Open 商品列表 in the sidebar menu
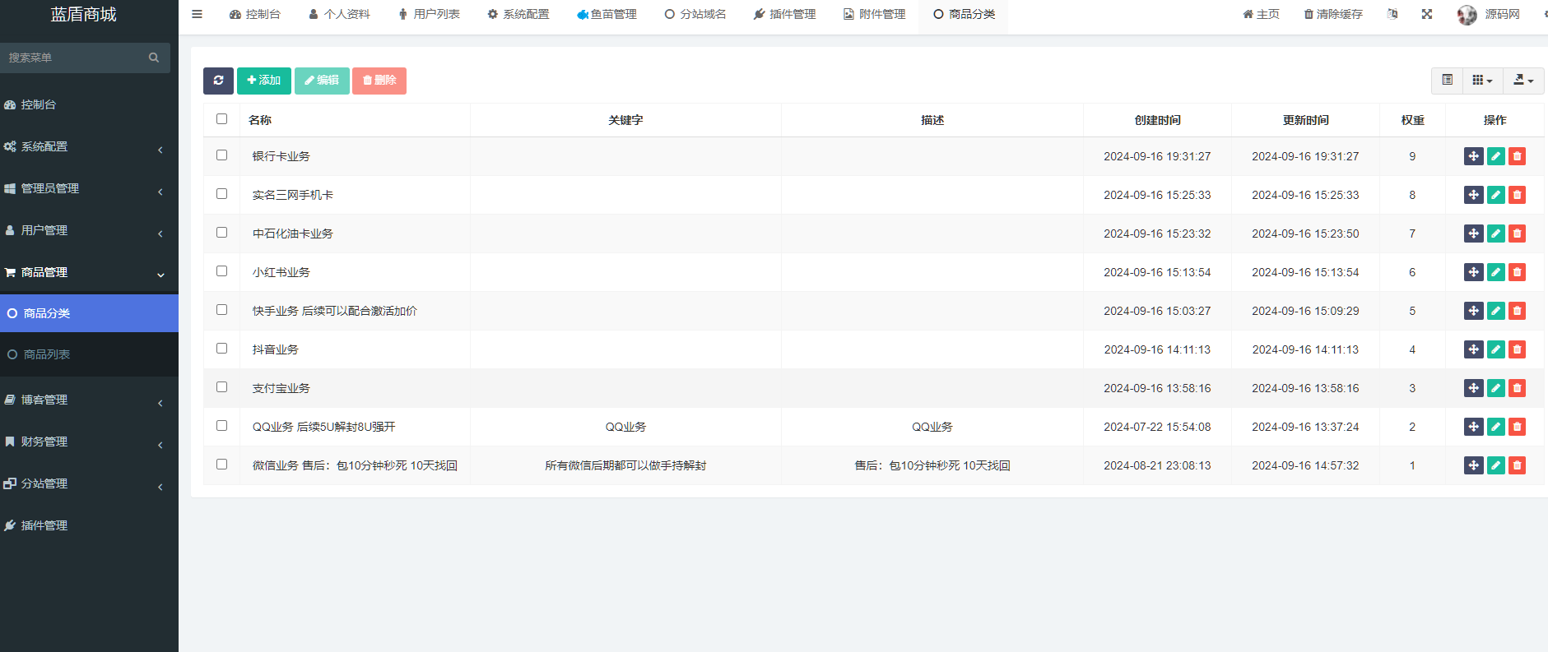 point(47,354)
